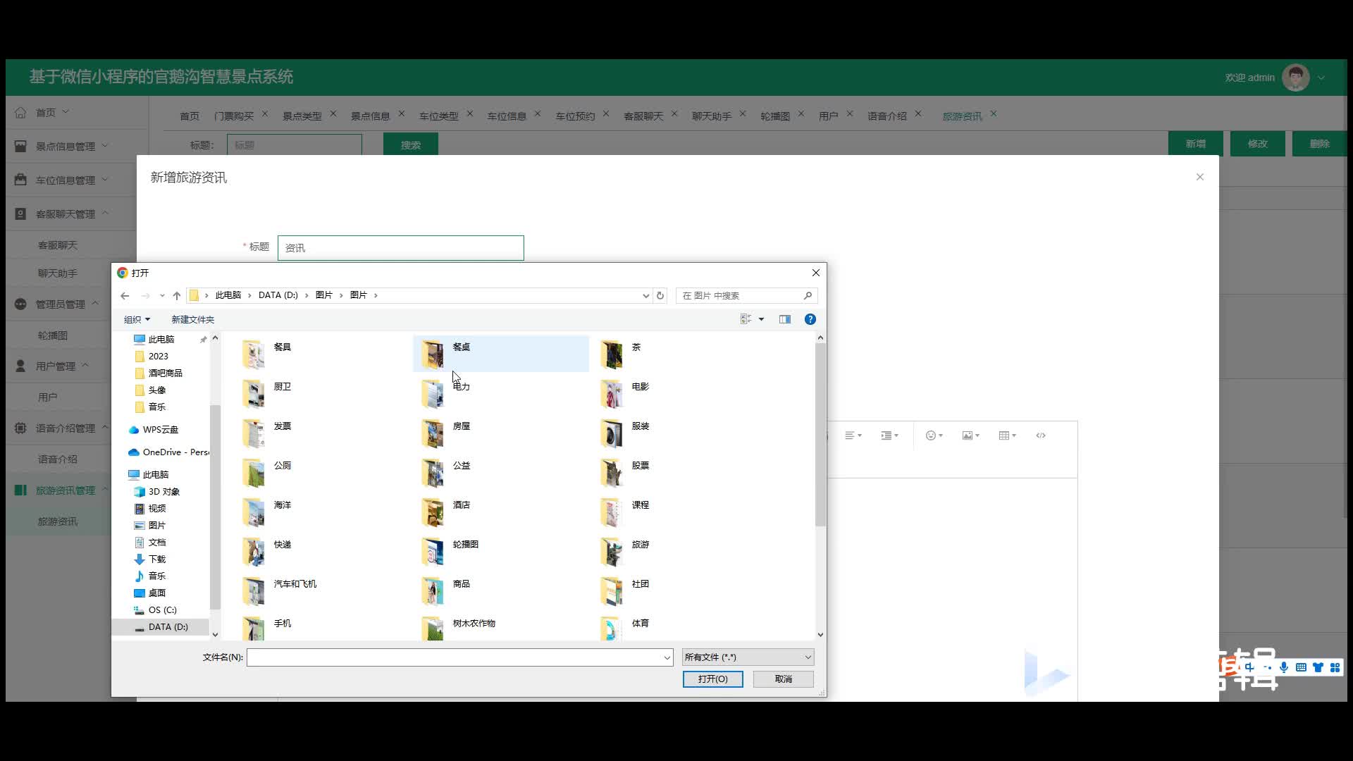Expand the file type filter dropdown
The width and height of the screenshot is (1353, 761).
808,657
